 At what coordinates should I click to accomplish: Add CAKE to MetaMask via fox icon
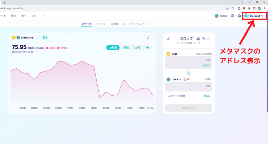point(188,79)
